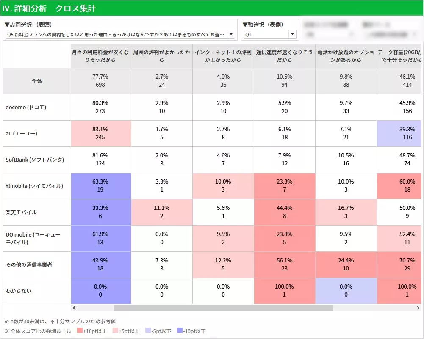Click the left scroll arrow under the table
Screen dimensions: 424x339
[74, 308]
